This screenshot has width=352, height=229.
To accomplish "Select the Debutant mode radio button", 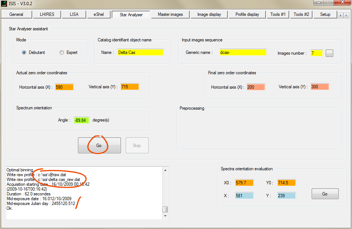I will [x=24, y=52].
